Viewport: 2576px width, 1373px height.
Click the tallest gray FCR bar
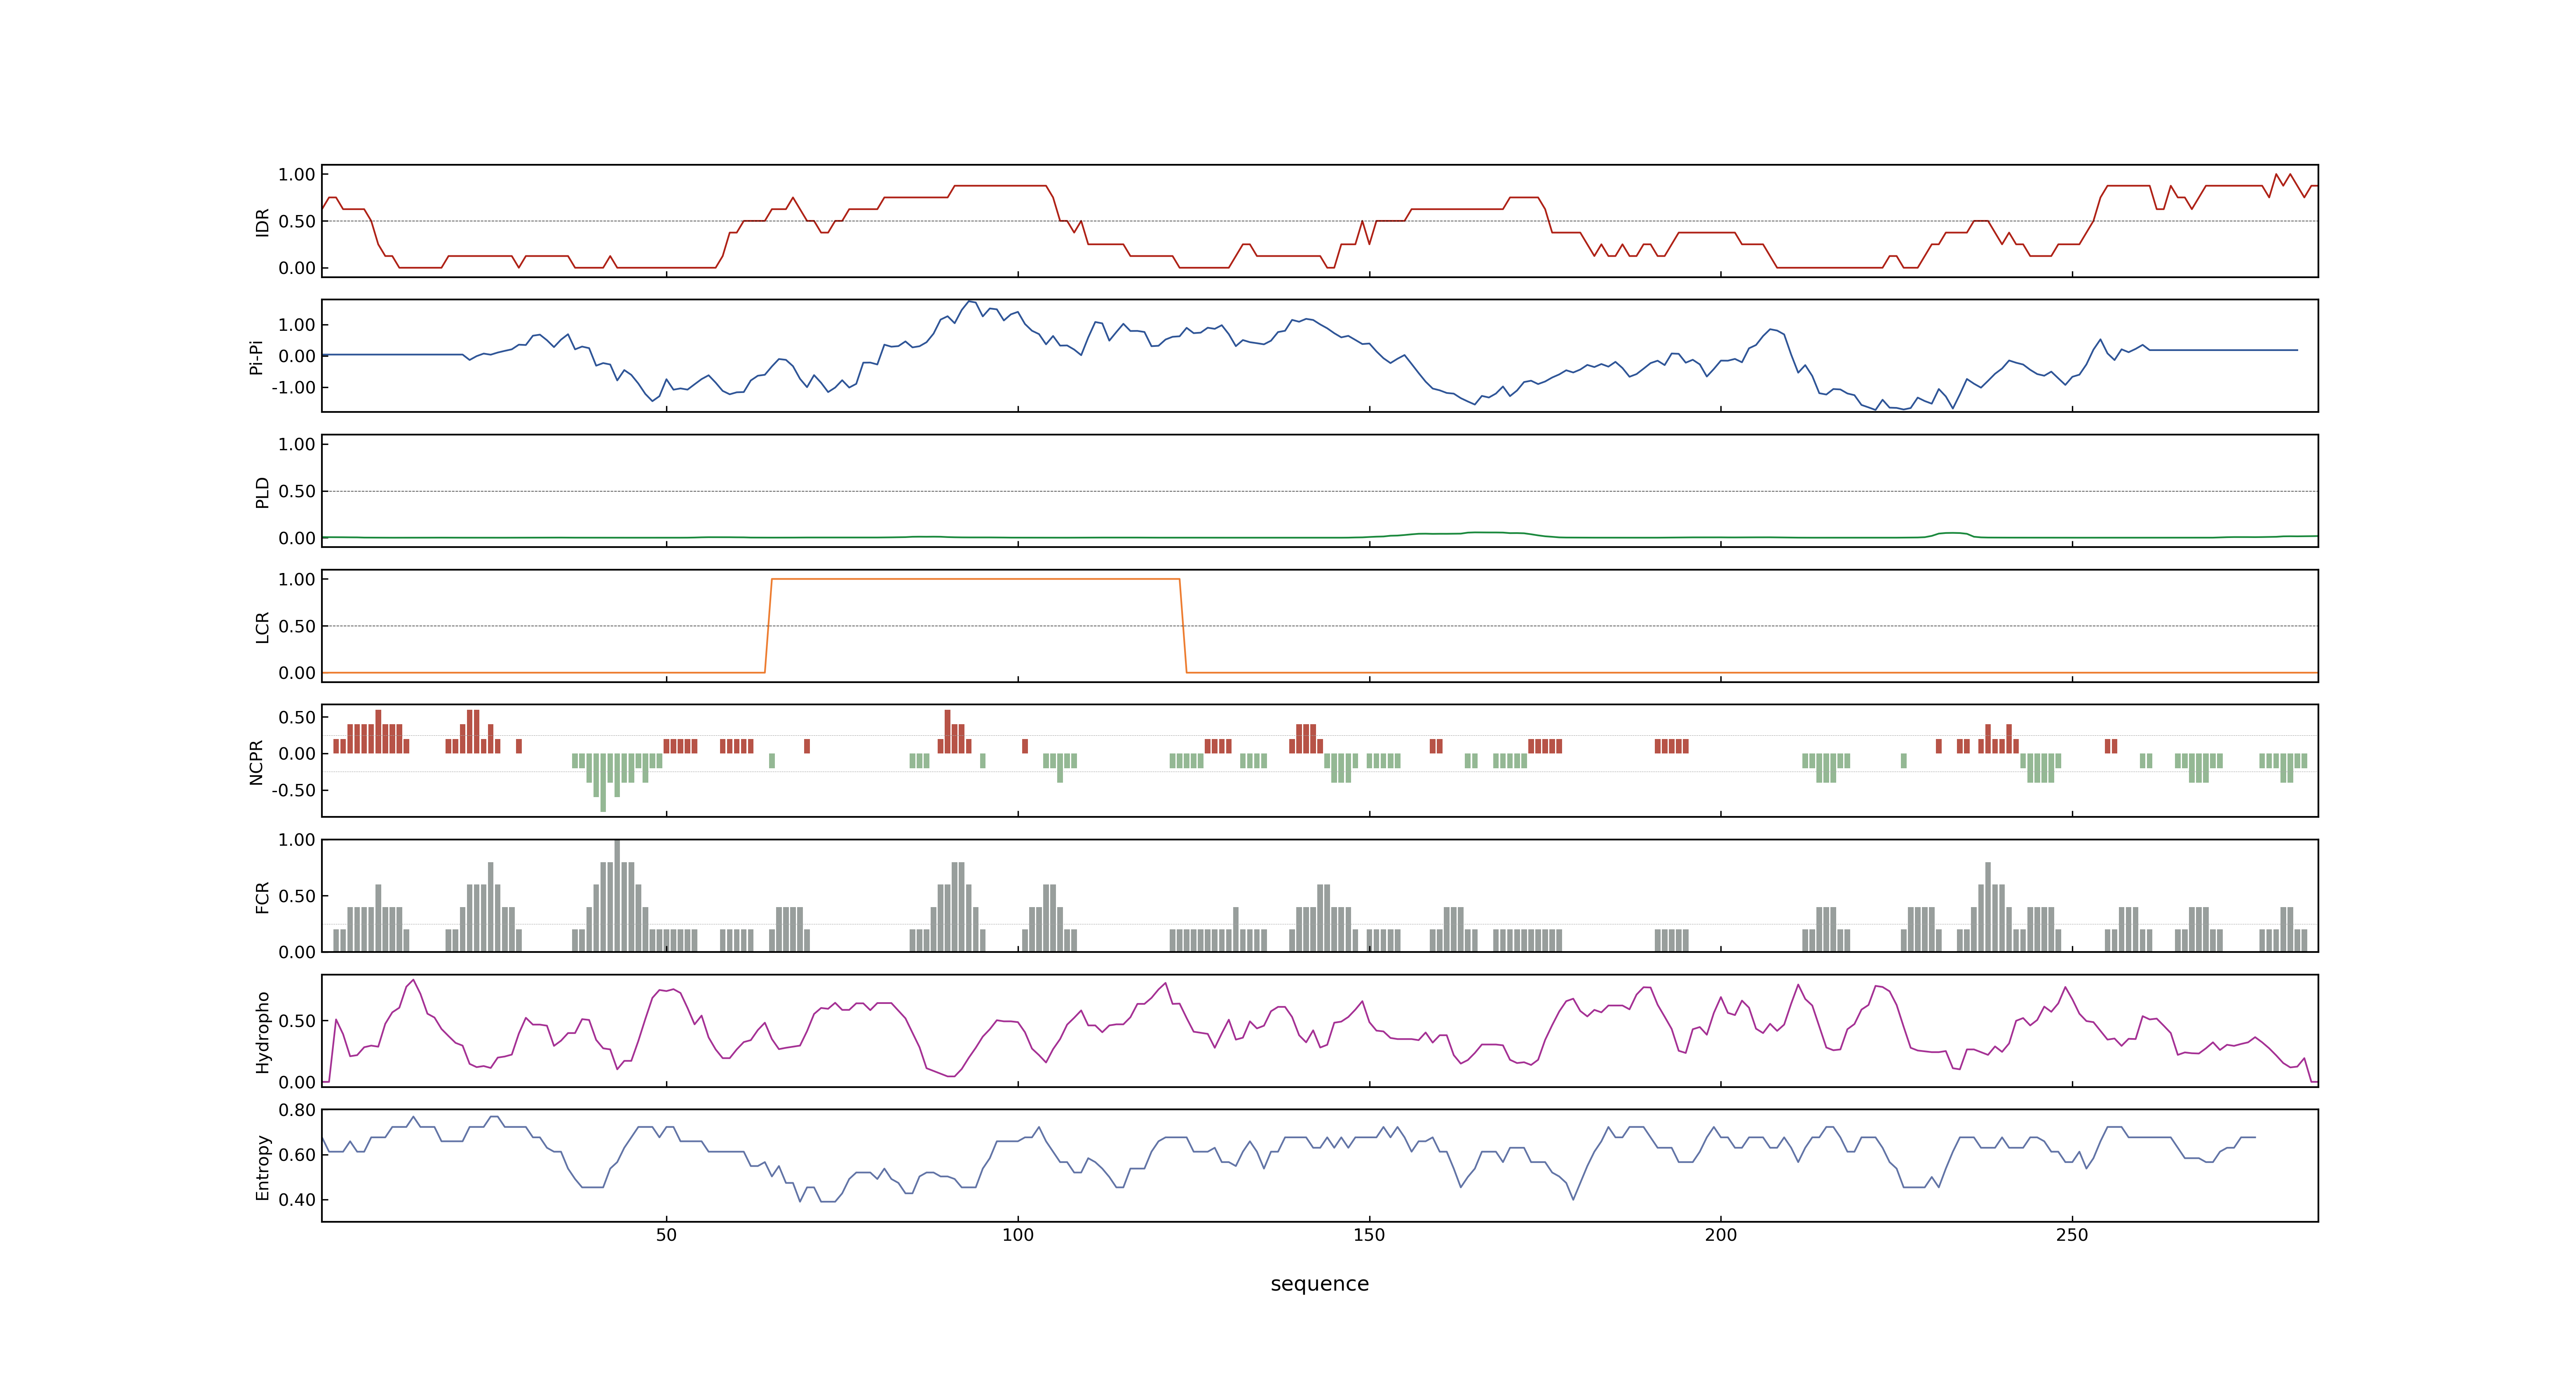click(x=617, y=895)
